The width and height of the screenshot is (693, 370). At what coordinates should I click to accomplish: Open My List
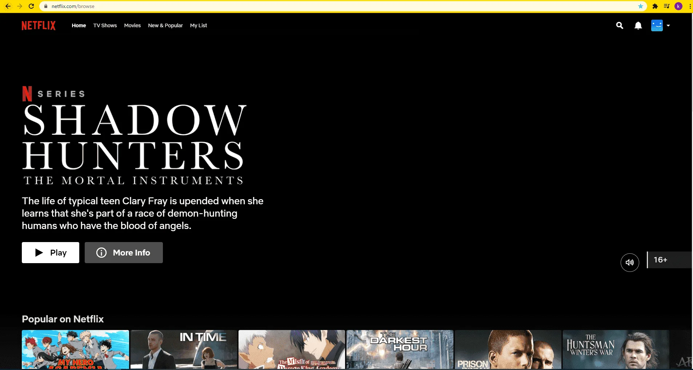click(x=199, y=25)
